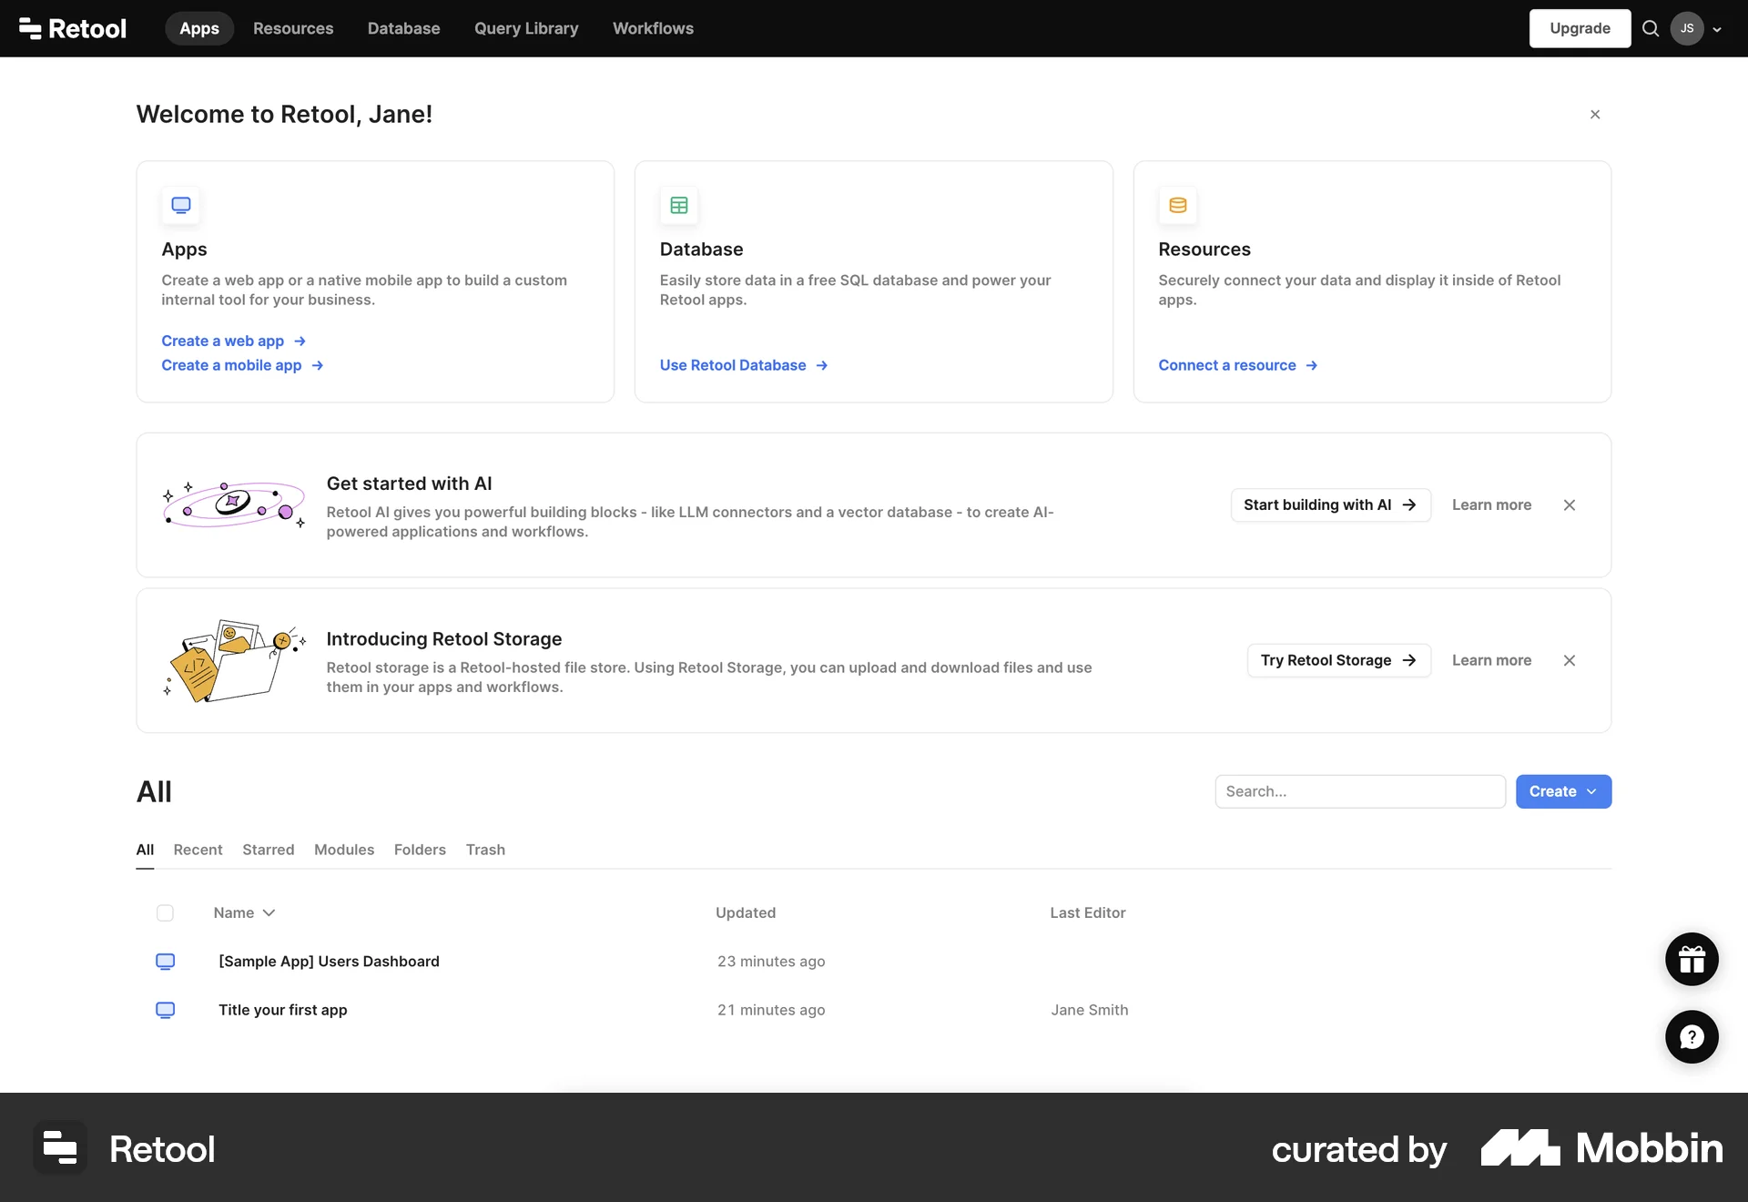Image resolution: width=1748 pixels, height=1202 pixels.
Task: Click Start building with AI
Action: [x=1329, y=504]
